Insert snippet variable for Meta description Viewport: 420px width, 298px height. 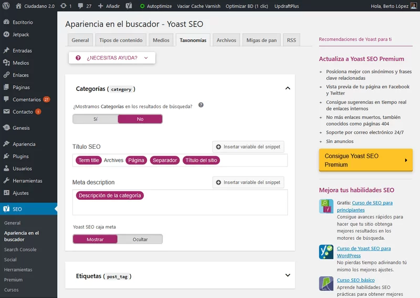(248, 182)
